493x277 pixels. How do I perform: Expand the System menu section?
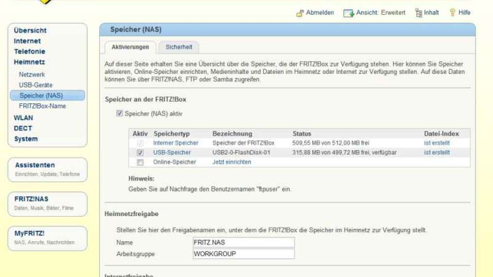point(26,139)
